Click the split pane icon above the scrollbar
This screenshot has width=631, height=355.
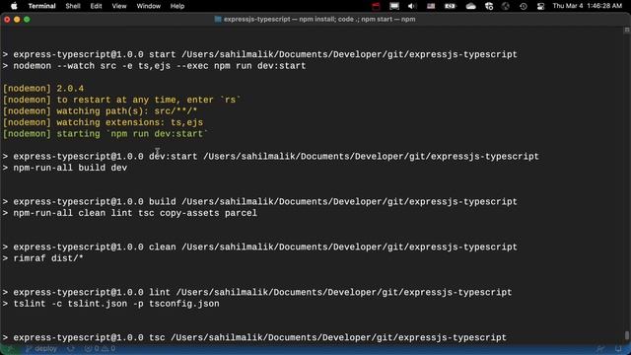tap(627, 31)
